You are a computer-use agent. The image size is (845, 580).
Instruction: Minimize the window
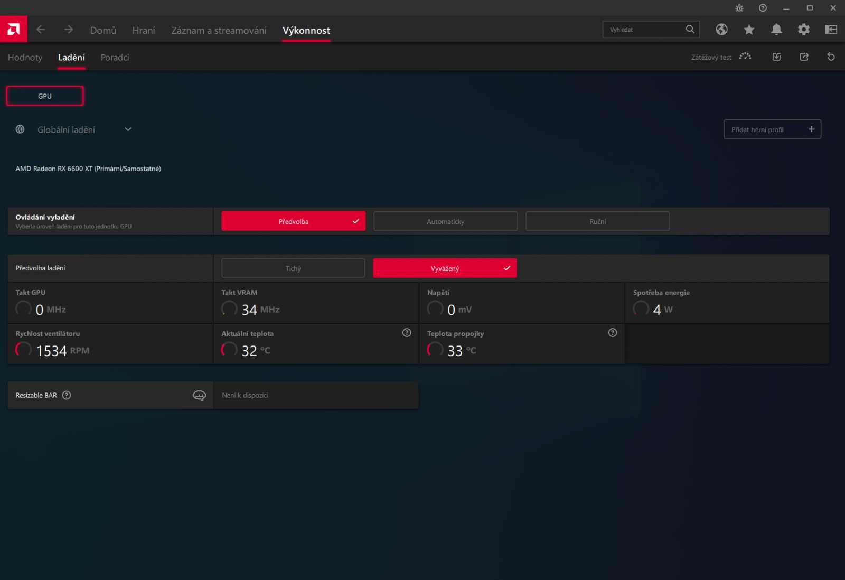pyautogui.click(x=786, y=8)
